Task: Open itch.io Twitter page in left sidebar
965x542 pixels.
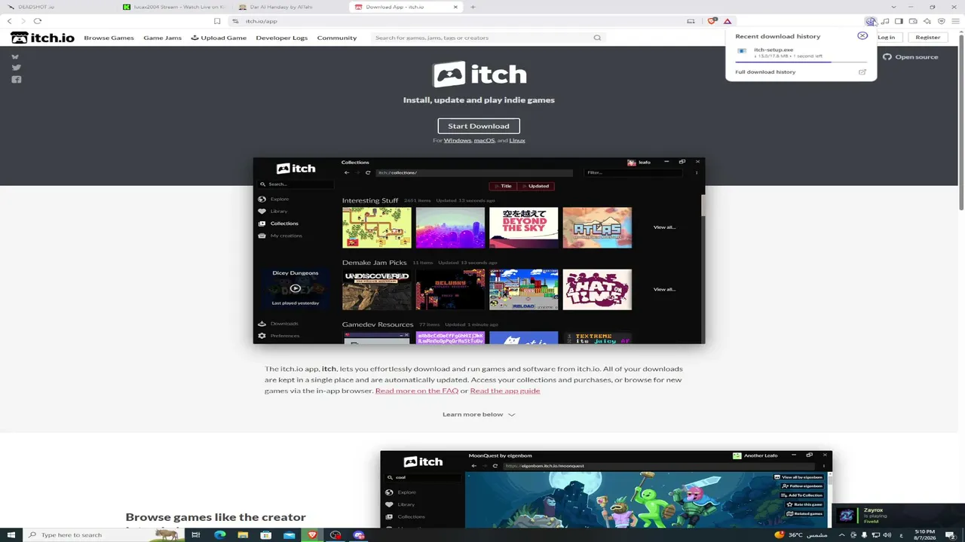Action: point(16,67)
